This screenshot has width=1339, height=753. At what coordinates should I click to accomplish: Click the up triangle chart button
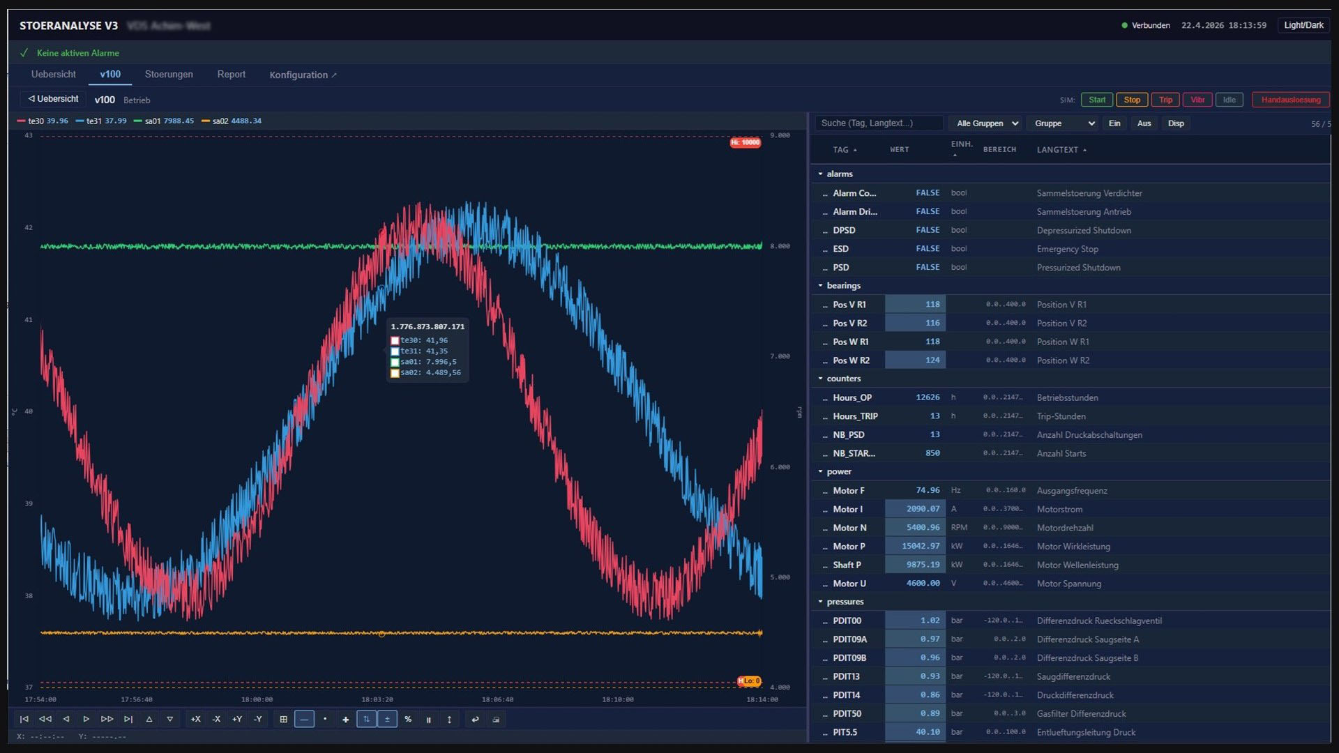point(149,719)
